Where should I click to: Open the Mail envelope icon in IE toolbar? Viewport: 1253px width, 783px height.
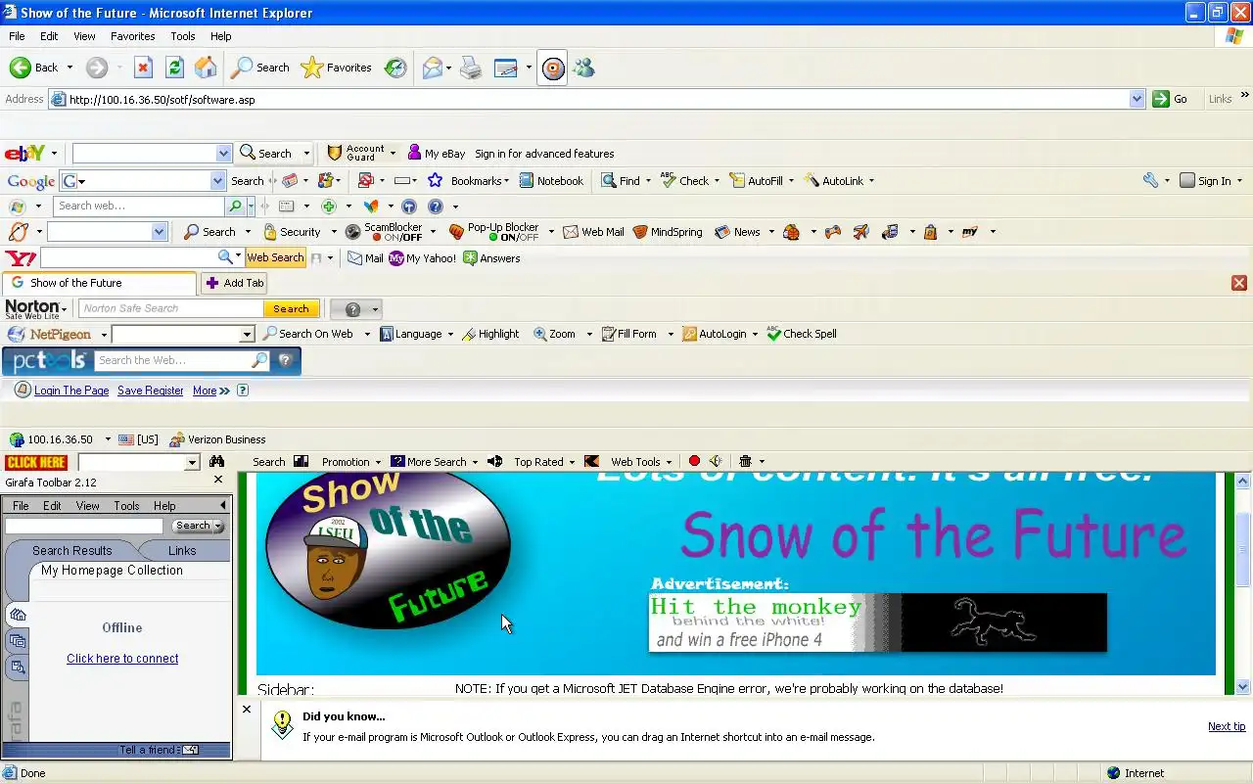(x=433, y=68)
